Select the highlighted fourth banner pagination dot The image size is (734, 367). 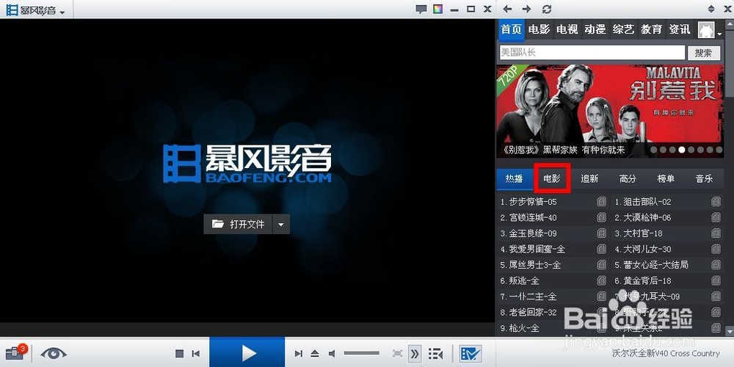pos(683,150)
